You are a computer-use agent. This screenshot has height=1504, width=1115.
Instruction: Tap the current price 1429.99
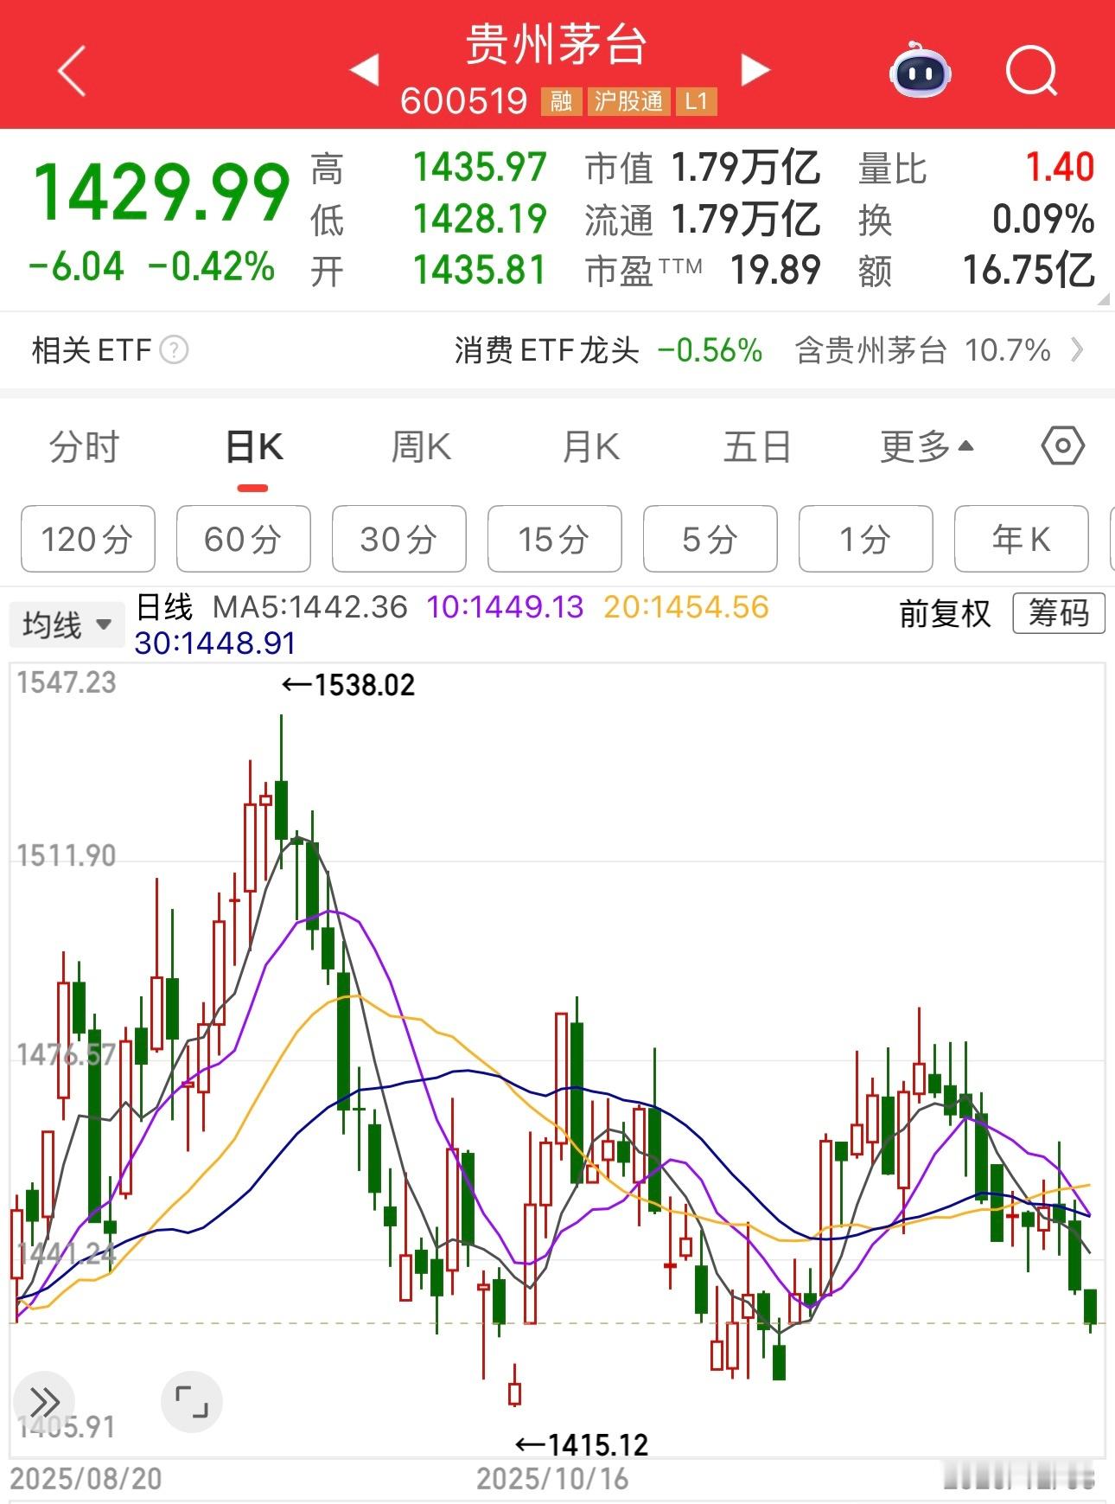point(161,192)
